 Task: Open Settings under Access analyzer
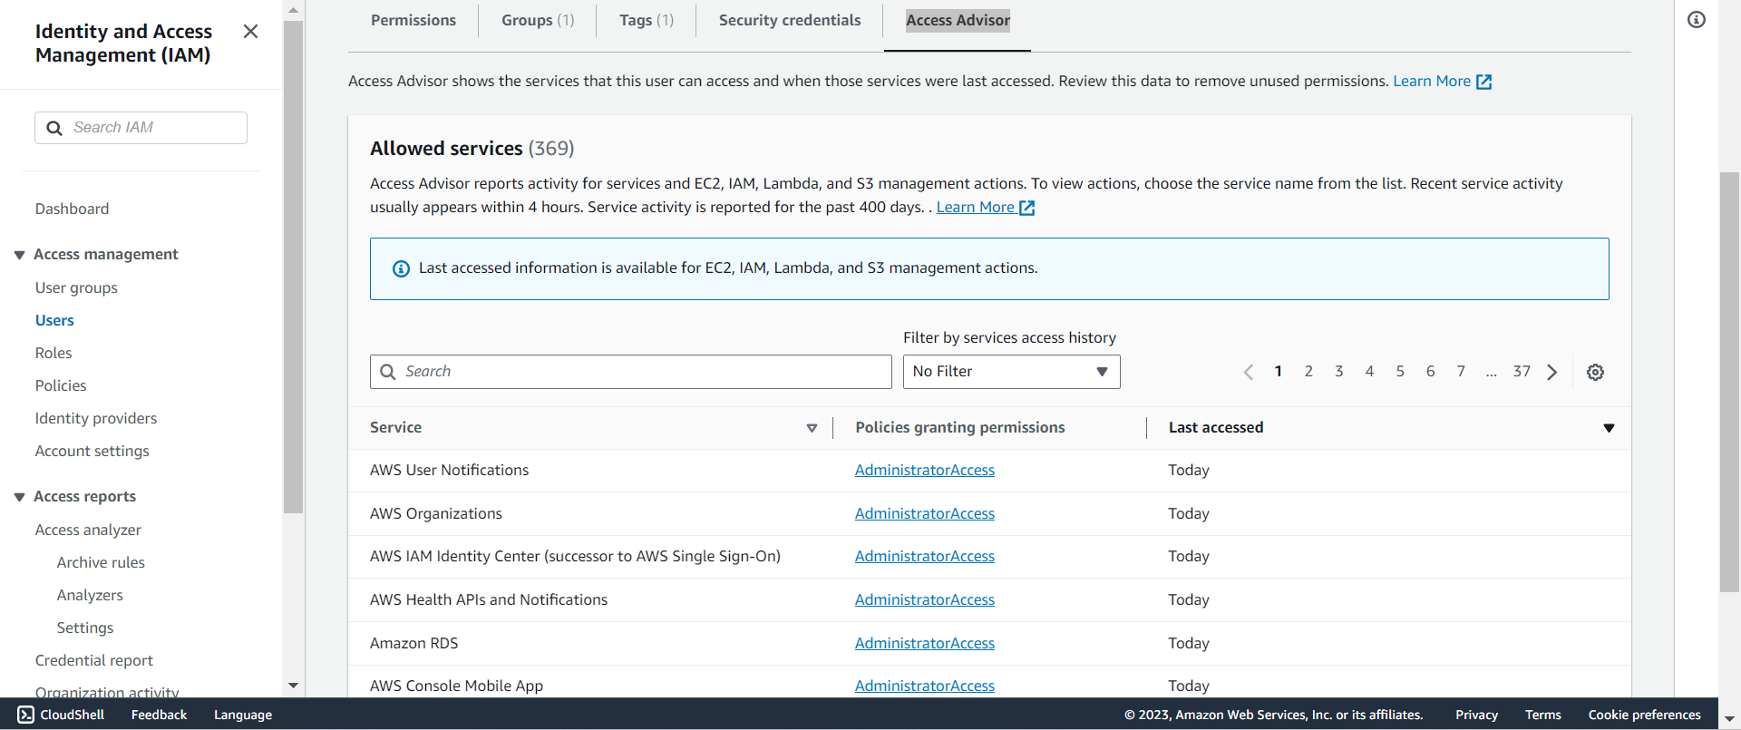85,628
